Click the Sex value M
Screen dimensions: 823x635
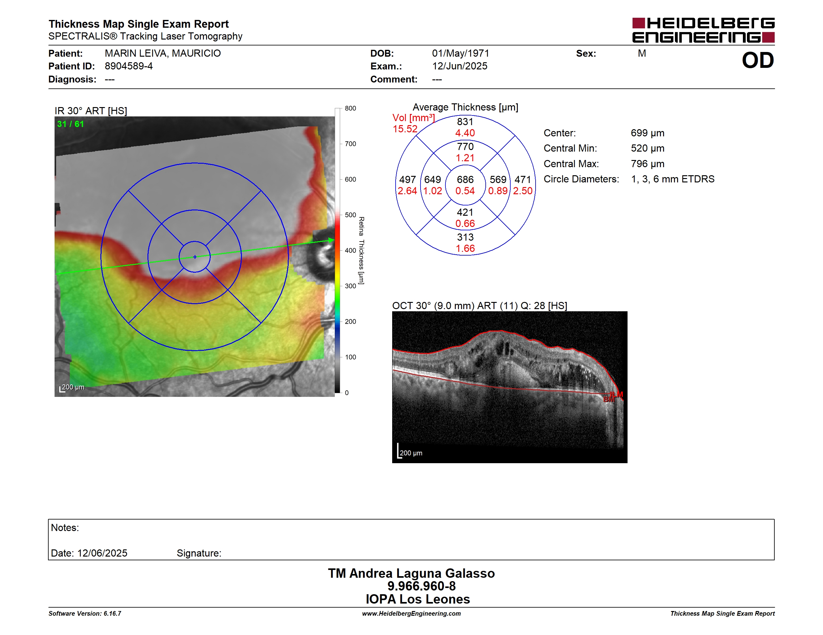point(642,54)
